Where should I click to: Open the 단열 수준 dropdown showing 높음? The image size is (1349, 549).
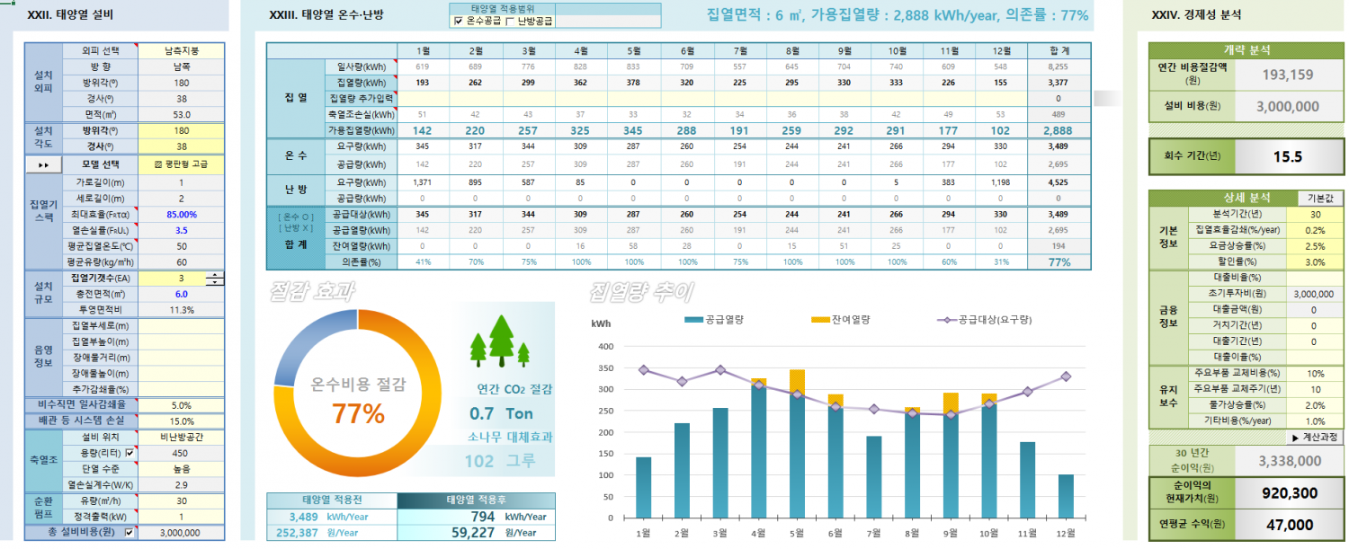(182, 468)
